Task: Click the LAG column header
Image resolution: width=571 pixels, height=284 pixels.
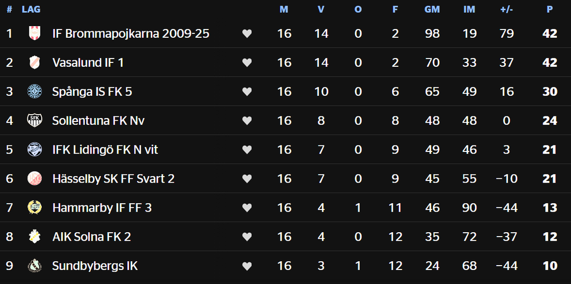Action: pyautogui.click(x=31, y=10)
